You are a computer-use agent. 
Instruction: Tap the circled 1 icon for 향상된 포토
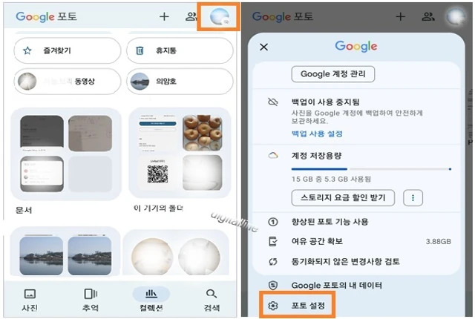(273, 222)
